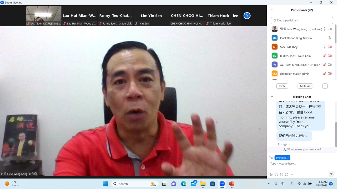Open Microsoft Edge from the taskbar
Viewport: 337px width, 189px height.
click(x=184, y=184)
